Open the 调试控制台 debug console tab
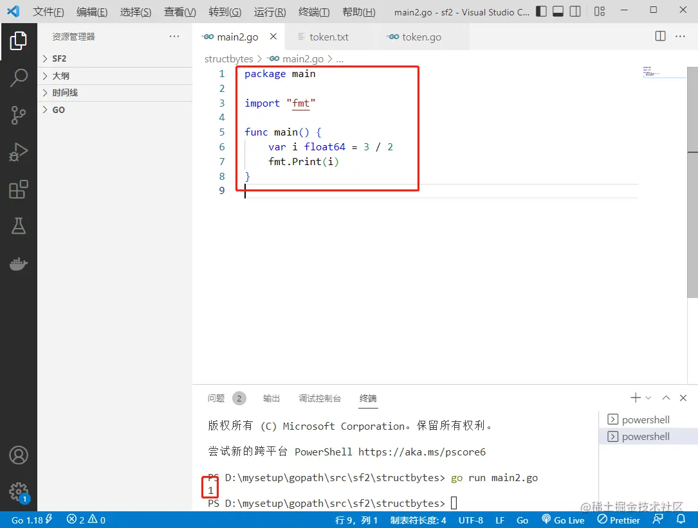698x528 pixels. [x=320, y=398]
